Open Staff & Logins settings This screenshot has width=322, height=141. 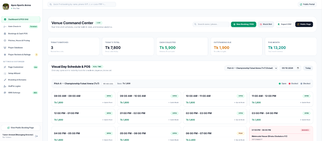tap(21, 86)
